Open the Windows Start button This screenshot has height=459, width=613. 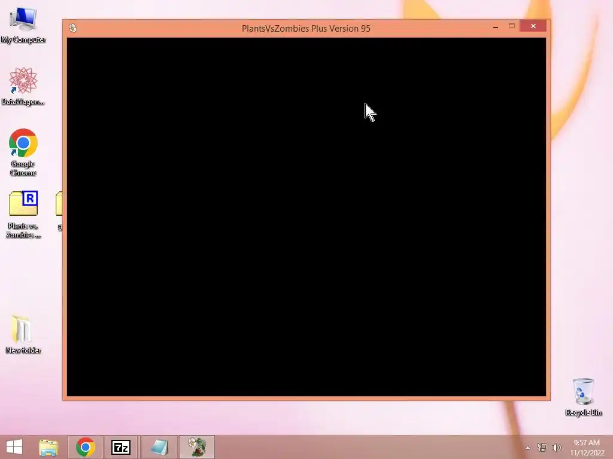tap(14, 447)
